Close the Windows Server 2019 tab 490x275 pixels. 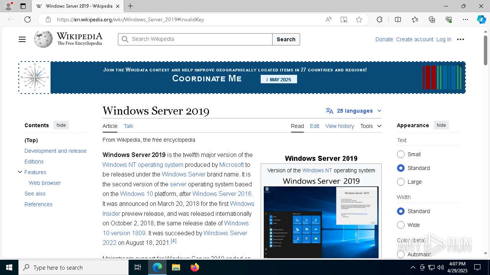tap(118, 6)
